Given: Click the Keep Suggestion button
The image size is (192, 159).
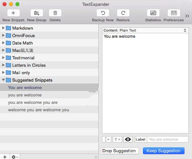Looking at the screenshot, I should 164,151.
